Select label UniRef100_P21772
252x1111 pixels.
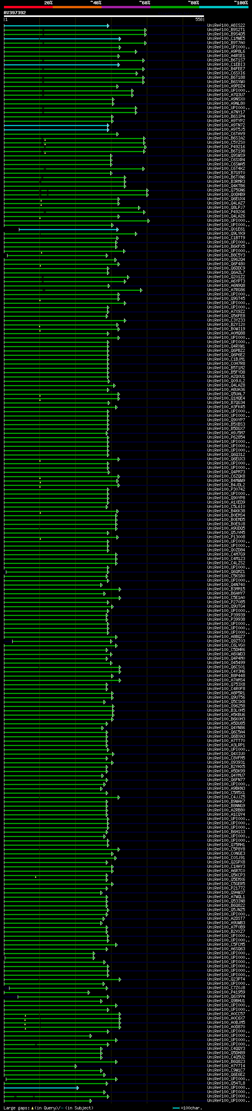[x=226, y=888]
